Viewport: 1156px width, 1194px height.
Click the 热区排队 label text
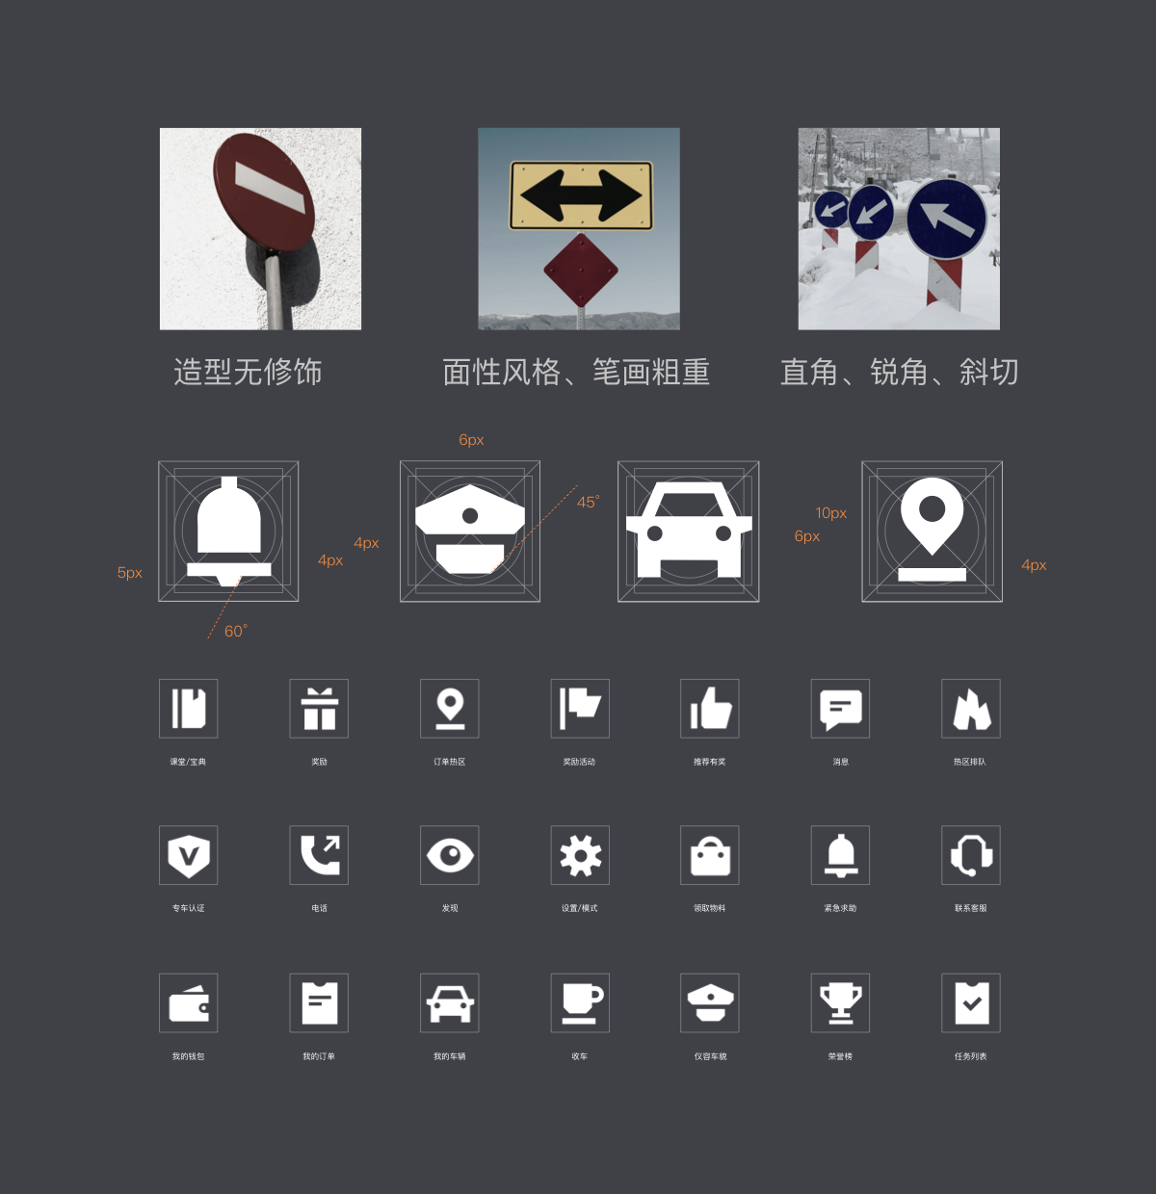pyautogui.click(x=970, y=762)
